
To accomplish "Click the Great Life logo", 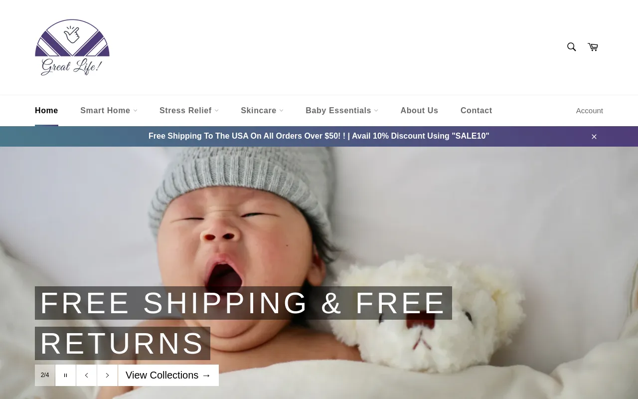I will [72, 47].
